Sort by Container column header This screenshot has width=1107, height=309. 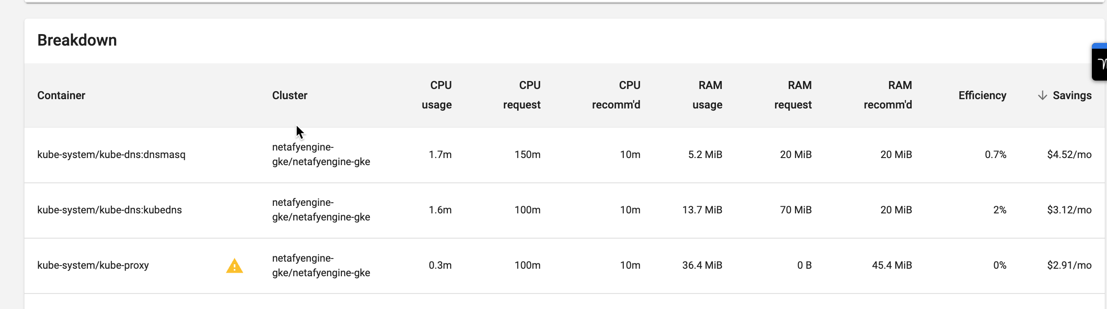[61, 96]
